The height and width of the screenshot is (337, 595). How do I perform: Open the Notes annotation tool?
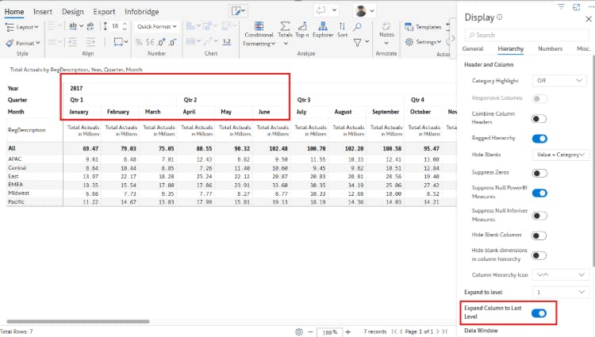386,32
